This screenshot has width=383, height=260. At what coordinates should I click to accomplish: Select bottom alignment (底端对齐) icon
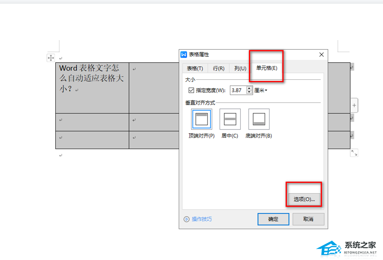coord(259,119)
